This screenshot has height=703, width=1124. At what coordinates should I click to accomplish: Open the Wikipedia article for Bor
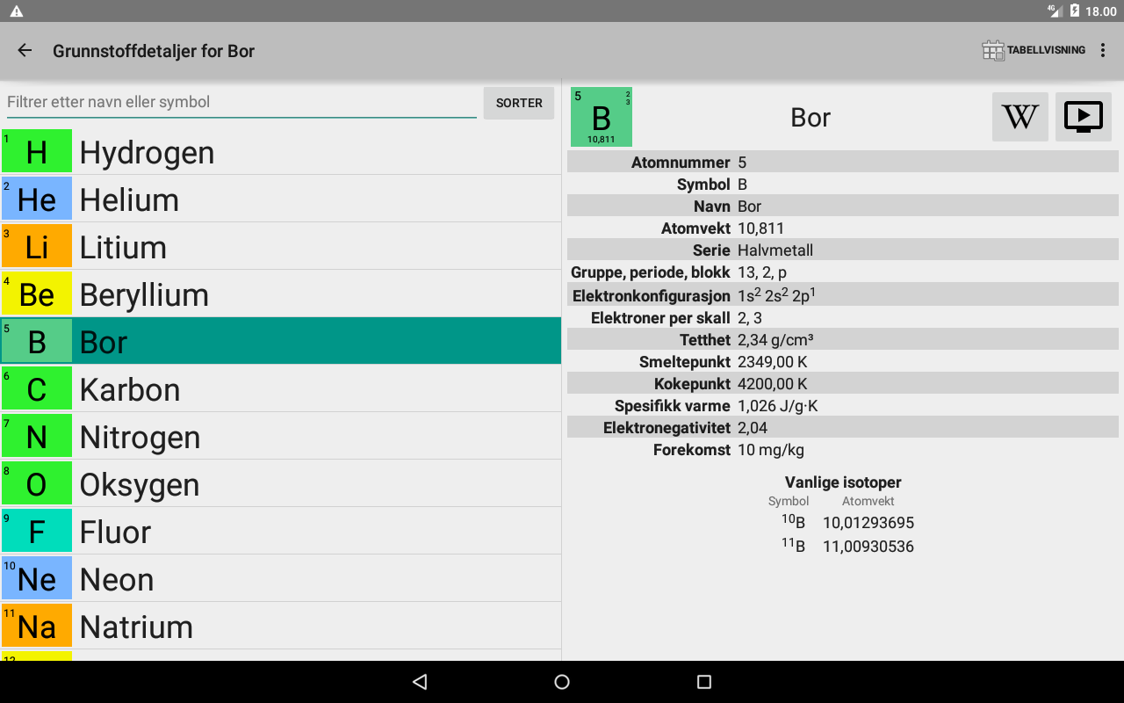1020,117
